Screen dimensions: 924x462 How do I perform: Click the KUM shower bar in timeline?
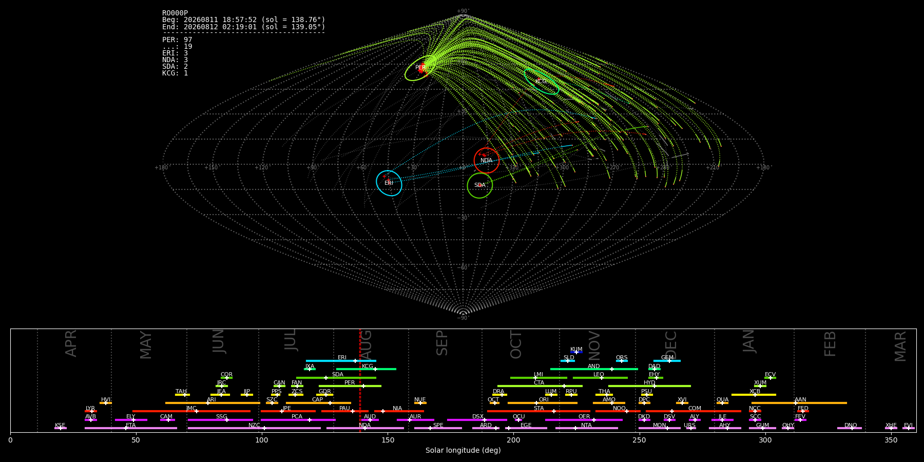(576, 352)
